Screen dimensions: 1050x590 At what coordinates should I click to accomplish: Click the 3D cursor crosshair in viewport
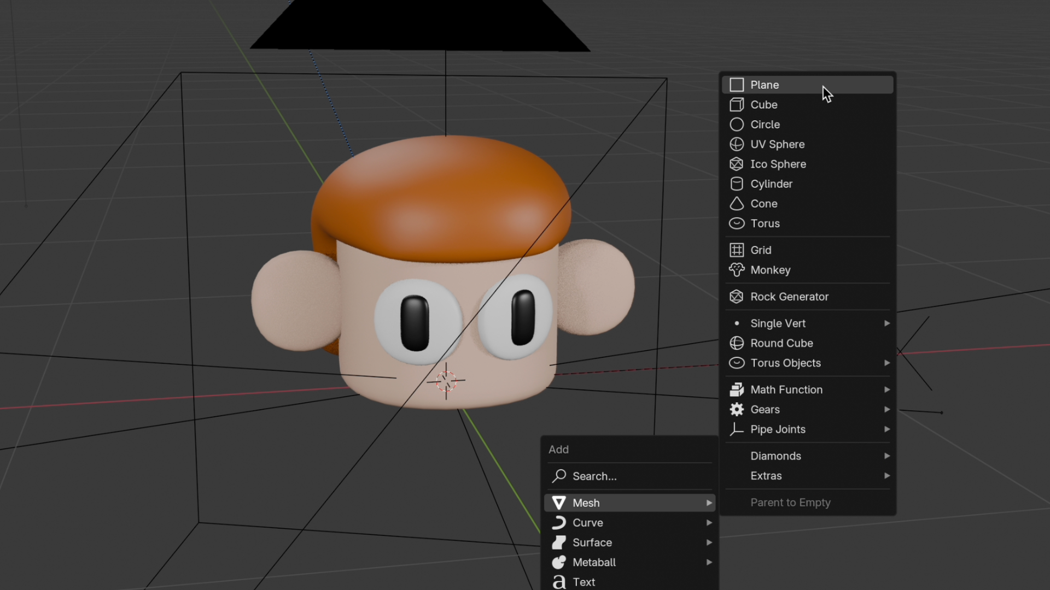click(446, 381)
